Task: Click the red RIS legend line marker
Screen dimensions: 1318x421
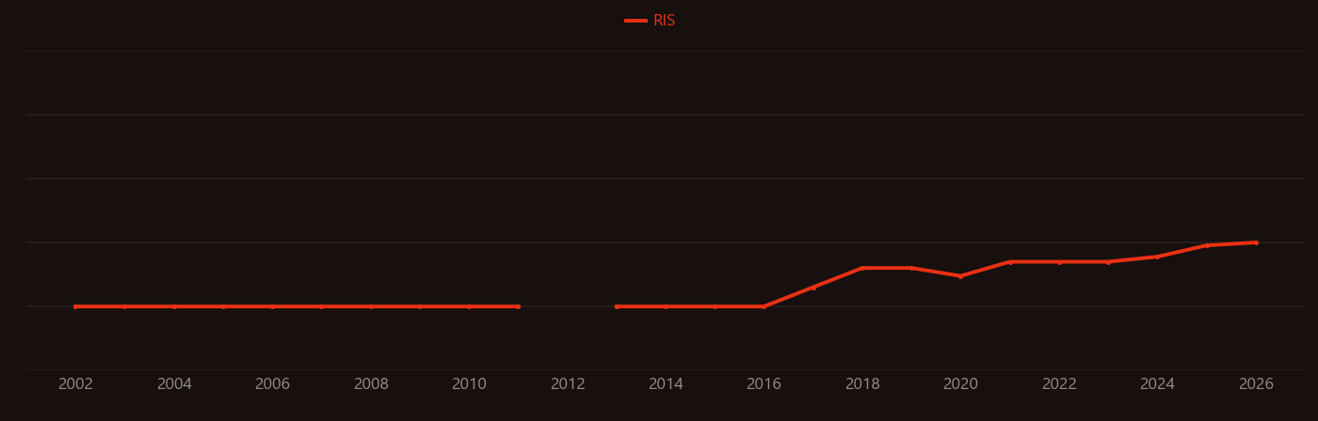Action: pos(635,21)
